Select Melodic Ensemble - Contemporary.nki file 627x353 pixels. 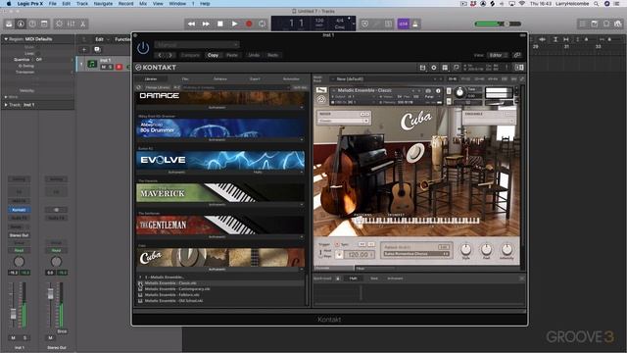(x=177, y=289)
